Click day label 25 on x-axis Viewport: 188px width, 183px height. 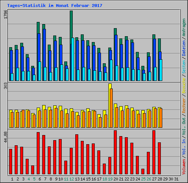pyautogui.click(x=143, y=179)
